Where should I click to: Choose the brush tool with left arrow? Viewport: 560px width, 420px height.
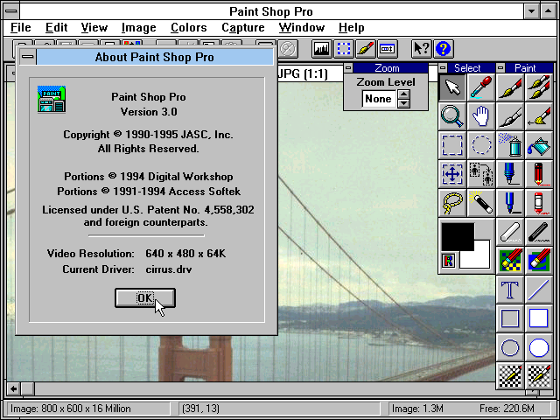[539, 116]
